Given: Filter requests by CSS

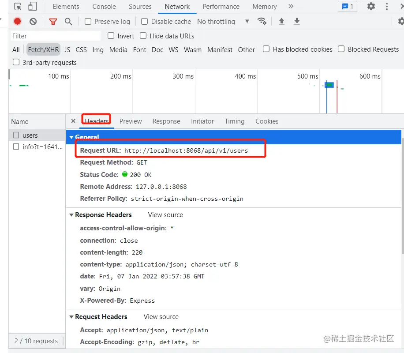Looking at the screenshot, I should click(81, 49).
